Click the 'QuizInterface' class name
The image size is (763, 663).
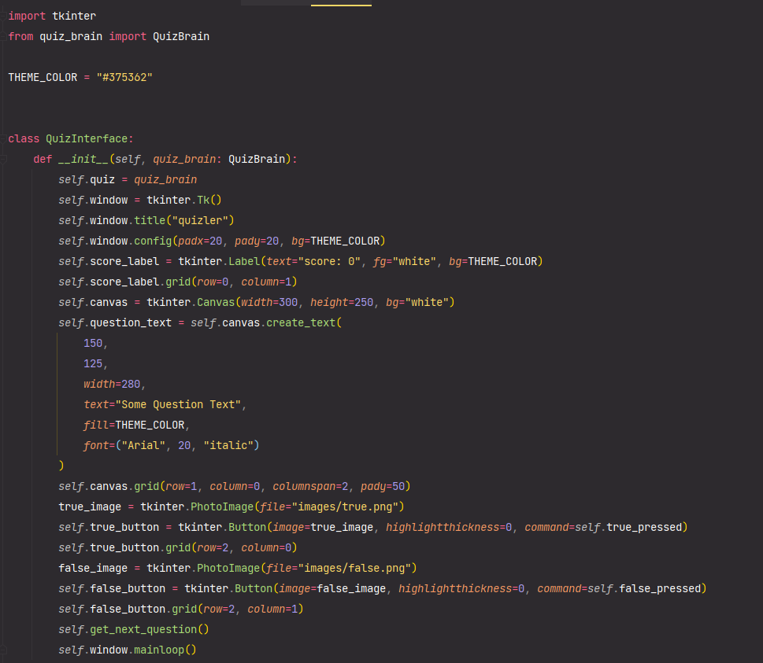click(87, 139)
